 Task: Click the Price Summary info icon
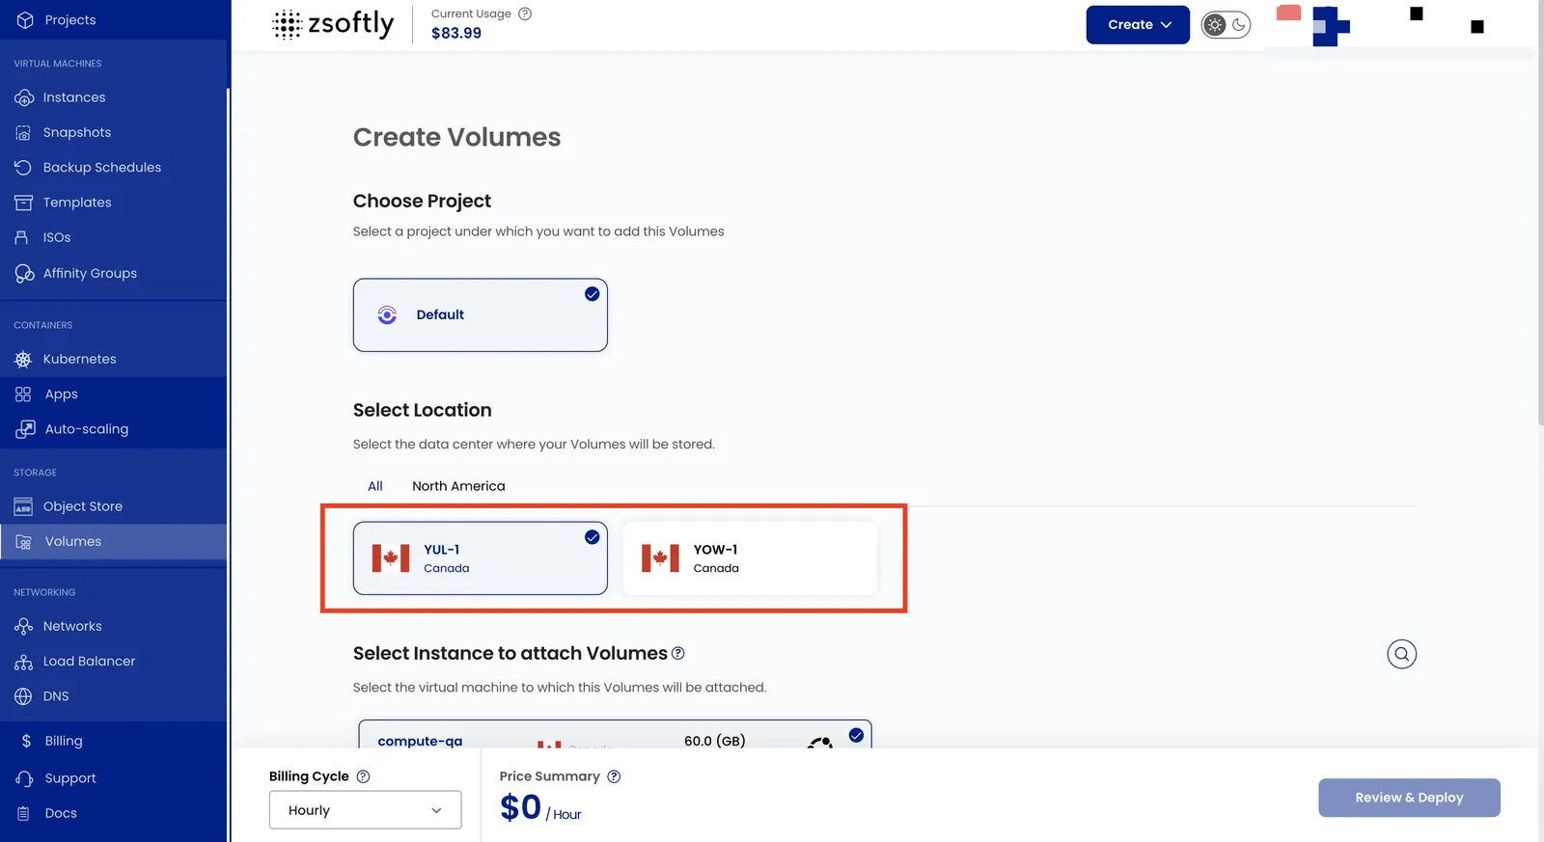click(x=614, y=776)
